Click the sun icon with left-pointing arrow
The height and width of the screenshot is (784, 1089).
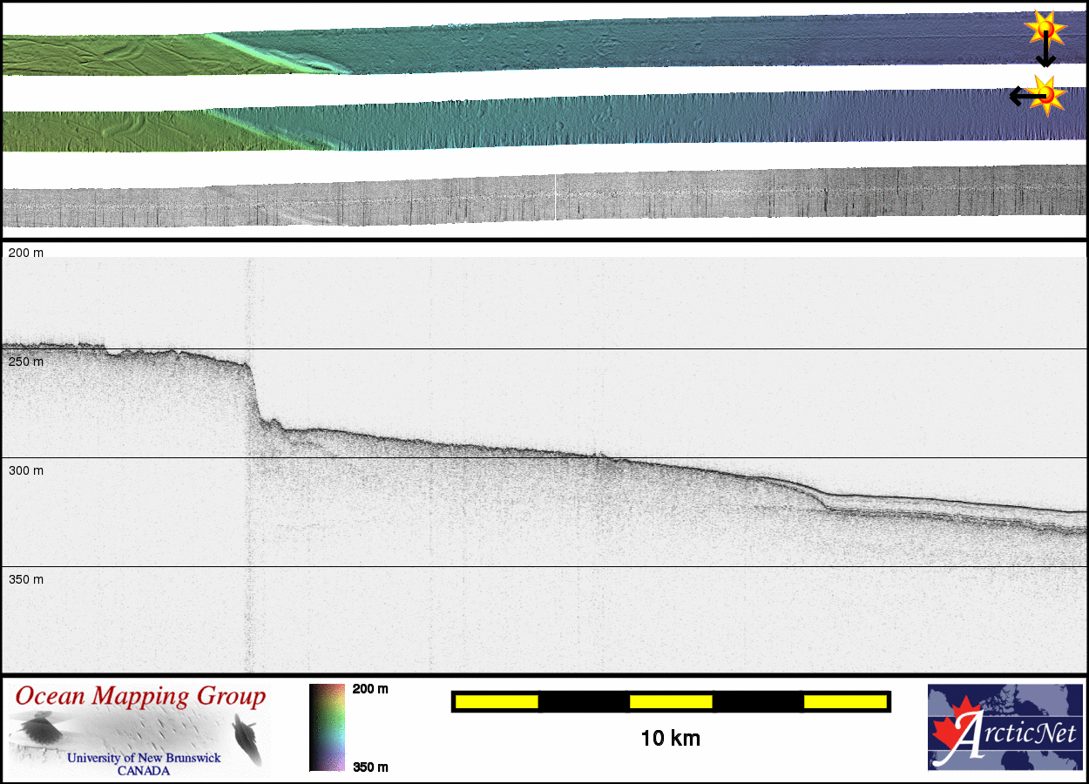pyautogui.click(x=1047, y=95)
